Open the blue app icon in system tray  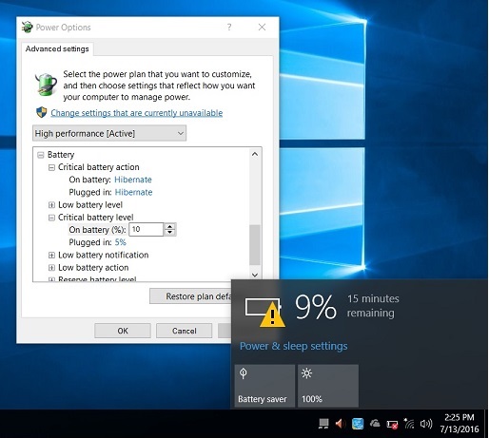358,424
